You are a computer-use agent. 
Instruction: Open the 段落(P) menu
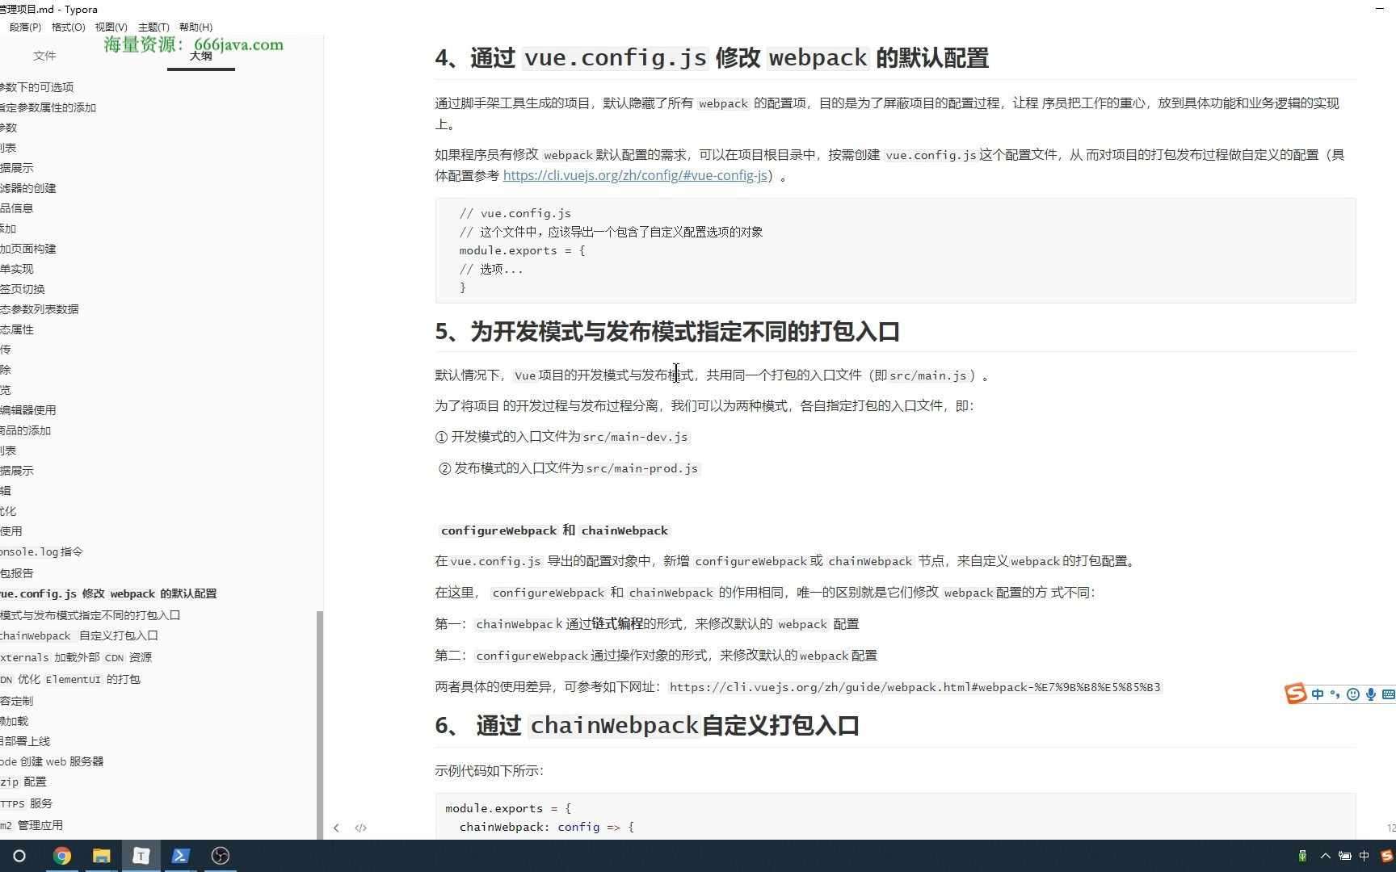pyautogui.click(x=25, y=27)
